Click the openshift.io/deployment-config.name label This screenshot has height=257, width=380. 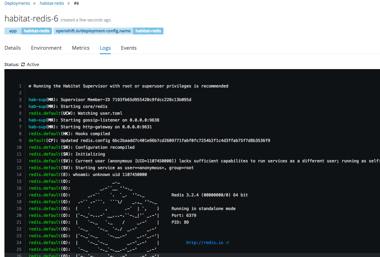click(x=93, y=31)
